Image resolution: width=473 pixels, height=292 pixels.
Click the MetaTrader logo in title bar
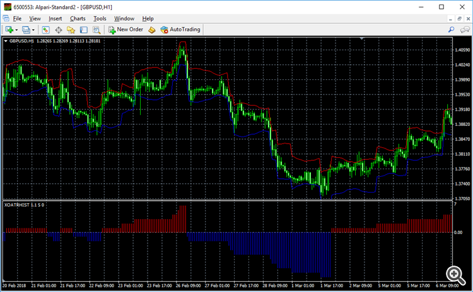8,7
